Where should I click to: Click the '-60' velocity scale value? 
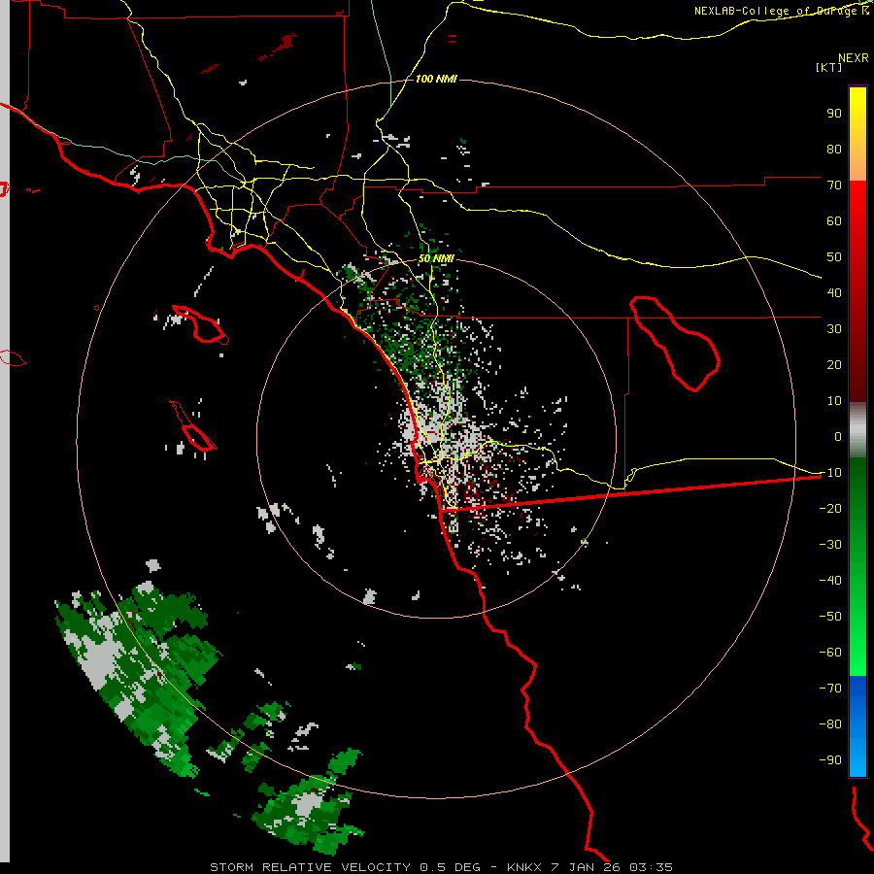pyautogui.click(x=830, y=653)
